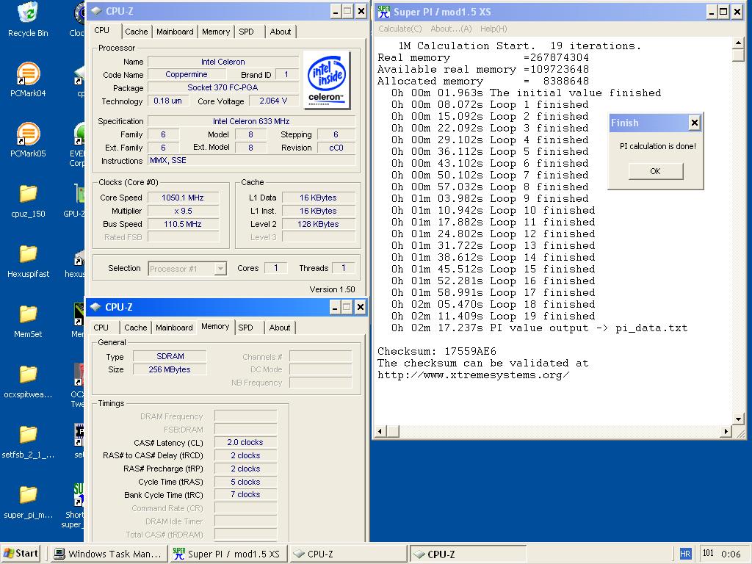Viewport: 752px width, 564px height.
Task: Click the HR language indicator in tray
Action: click(685, 554)
